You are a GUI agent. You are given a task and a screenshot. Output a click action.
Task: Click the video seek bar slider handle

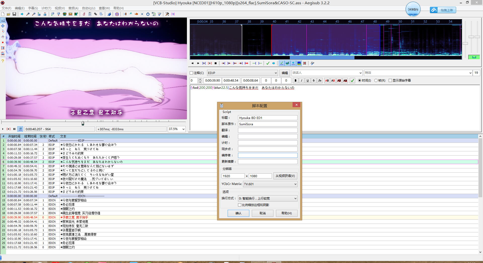(83, 123)
